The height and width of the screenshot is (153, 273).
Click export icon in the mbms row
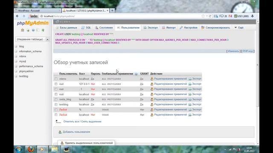point(190,79)
